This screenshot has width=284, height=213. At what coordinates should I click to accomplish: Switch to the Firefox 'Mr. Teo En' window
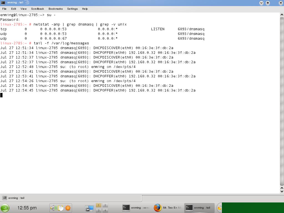168,208
